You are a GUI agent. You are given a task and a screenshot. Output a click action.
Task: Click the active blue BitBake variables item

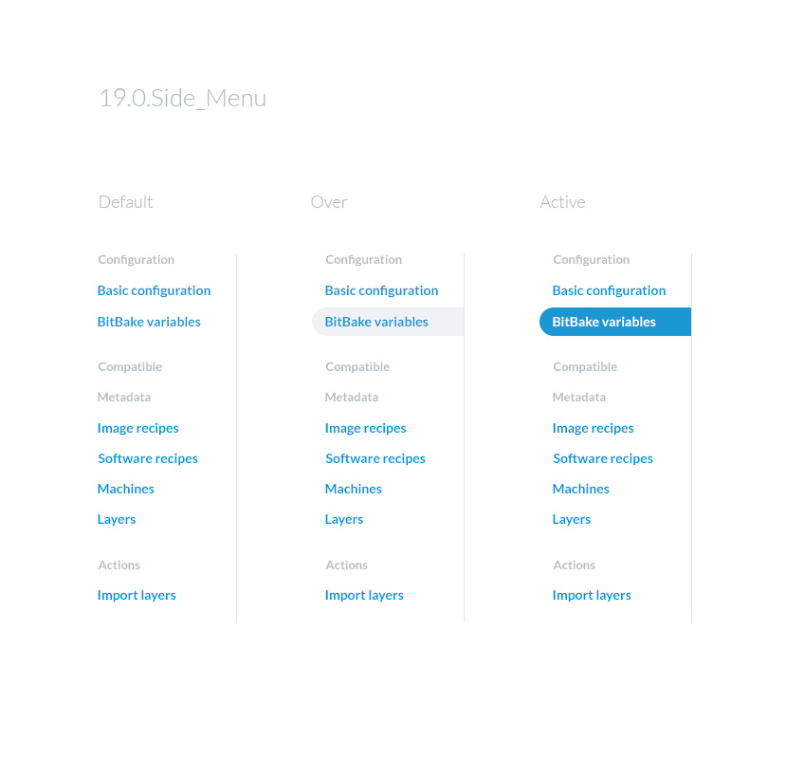(x=604, y=322)
